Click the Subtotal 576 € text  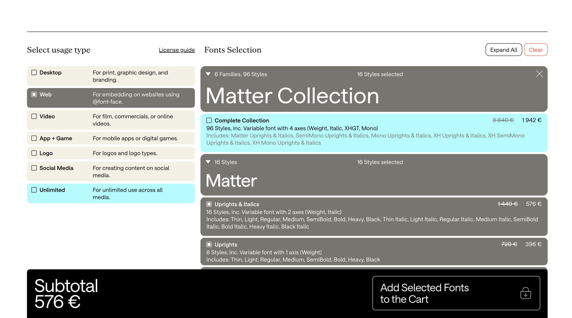(x=66, y=293)
